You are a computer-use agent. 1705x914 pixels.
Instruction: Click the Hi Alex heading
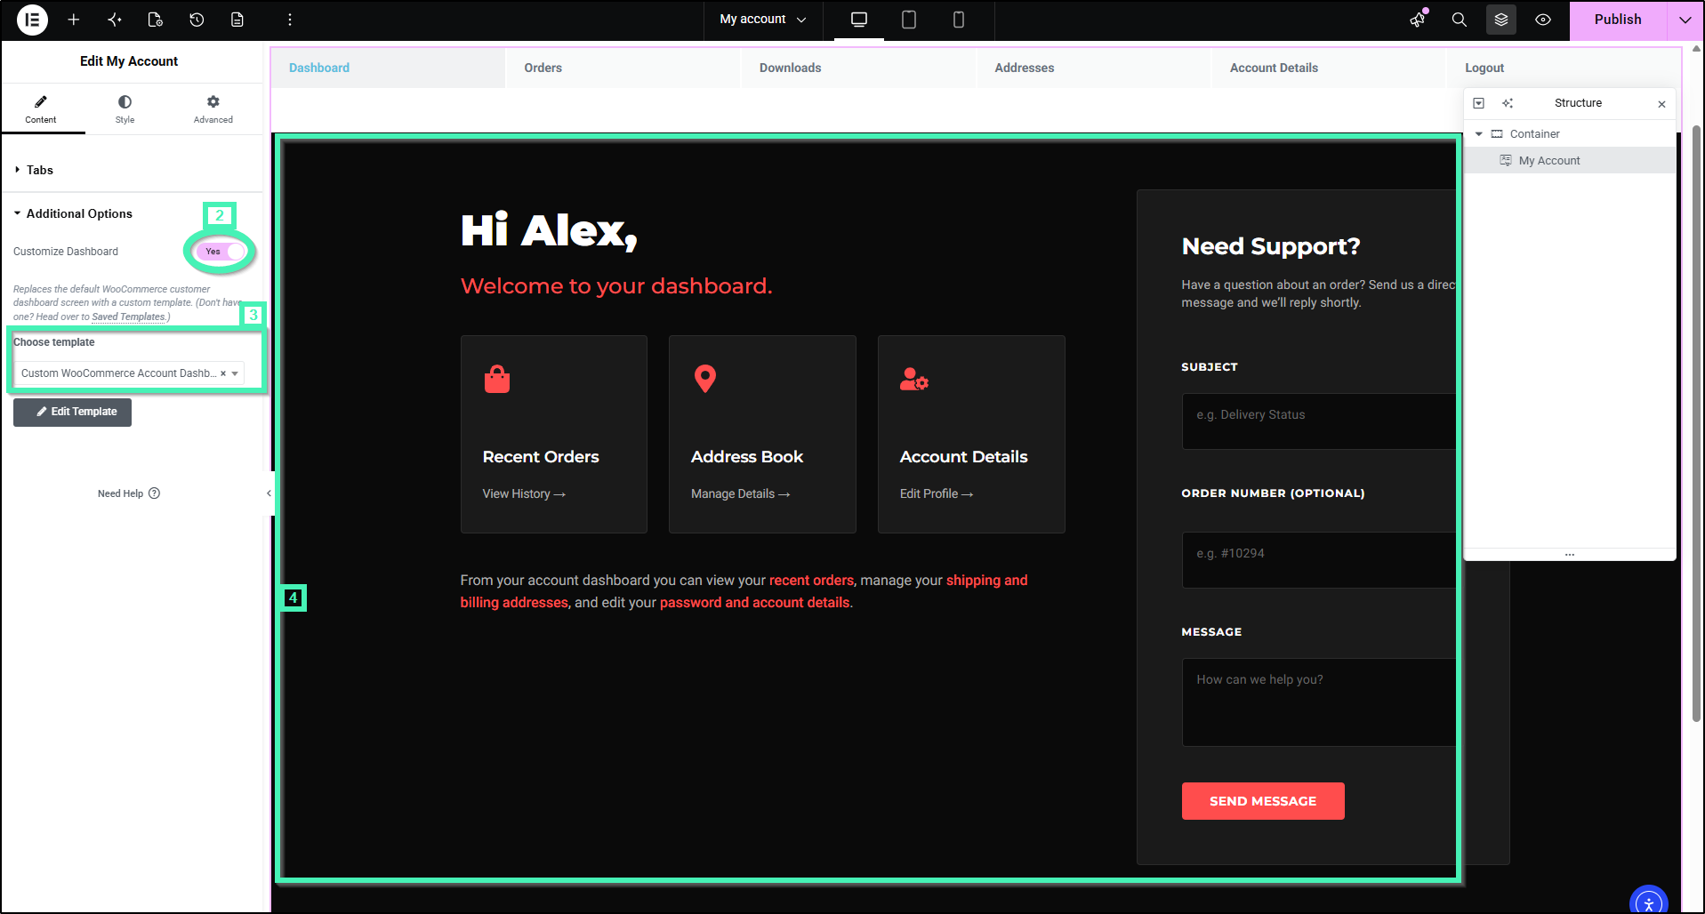point(549,231)
